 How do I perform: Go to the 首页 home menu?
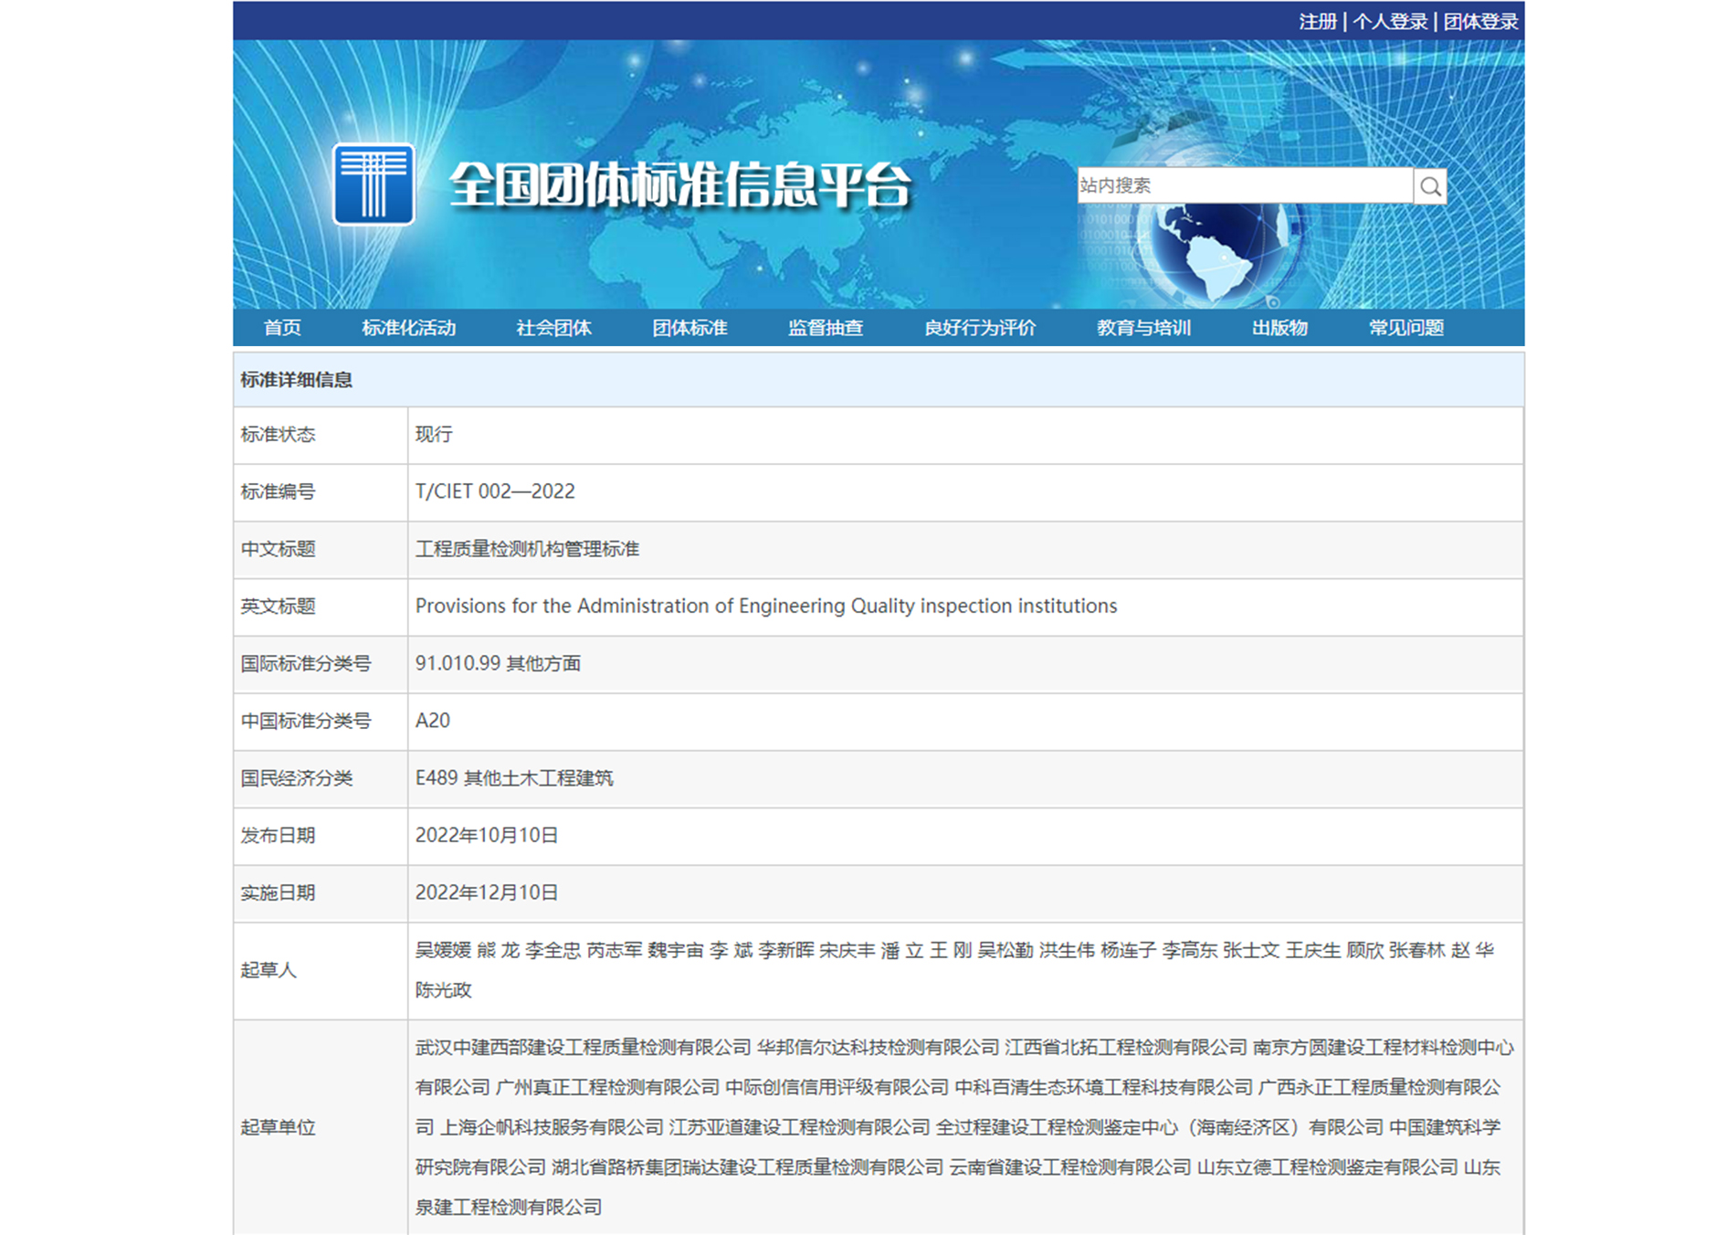coord(282,328)
